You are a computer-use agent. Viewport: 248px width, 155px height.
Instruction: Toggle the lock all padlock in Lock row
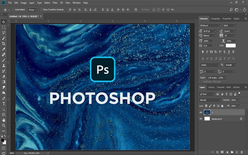tap(222, 106)
